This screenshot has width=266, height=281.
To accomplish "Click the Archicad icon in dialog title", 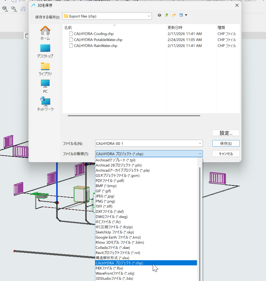I will pos(33,5).
